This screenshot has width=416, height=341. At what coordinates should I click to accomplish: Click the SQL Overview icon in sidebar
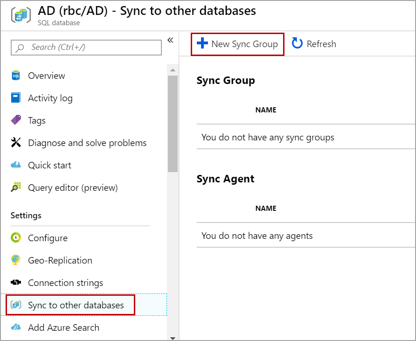[x=16, y=76]
